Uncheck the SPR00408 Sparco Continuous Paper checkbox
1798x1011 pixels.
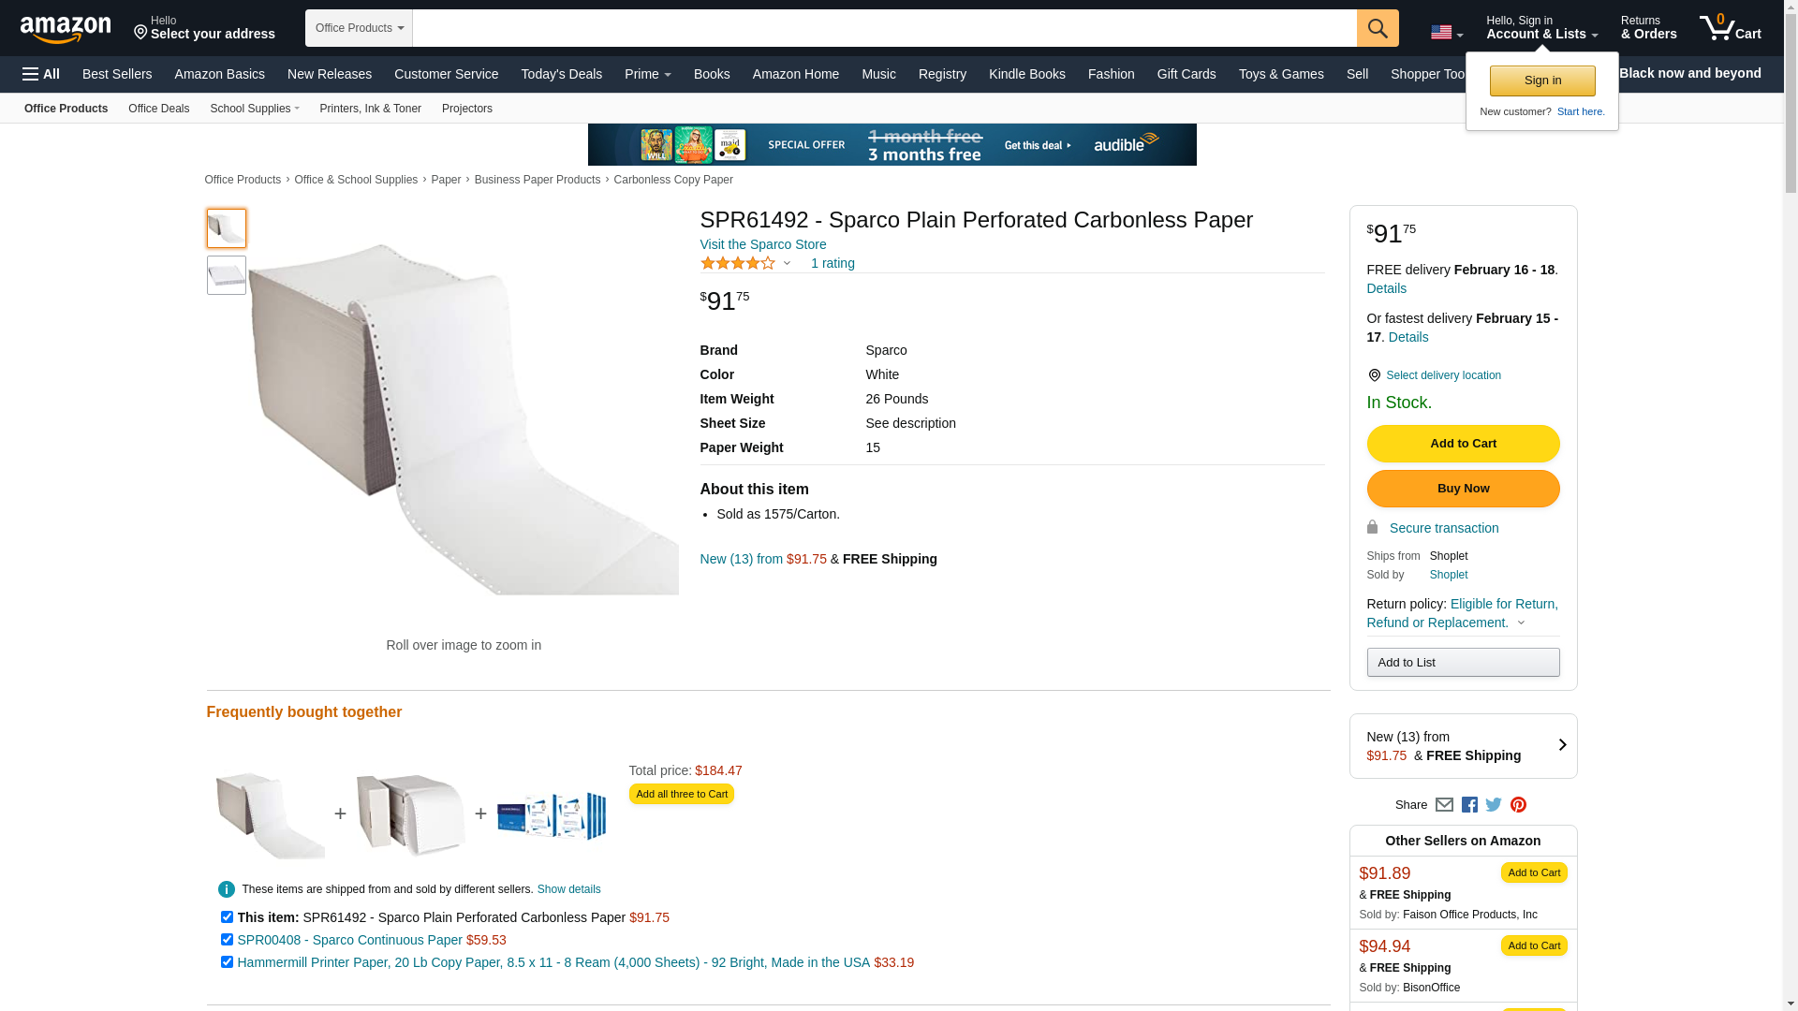click(x=227, y=940)
